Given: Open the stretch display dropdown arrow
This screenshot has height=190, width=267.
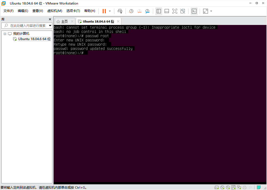Looking at the screenshot, I should click(211, 11).
